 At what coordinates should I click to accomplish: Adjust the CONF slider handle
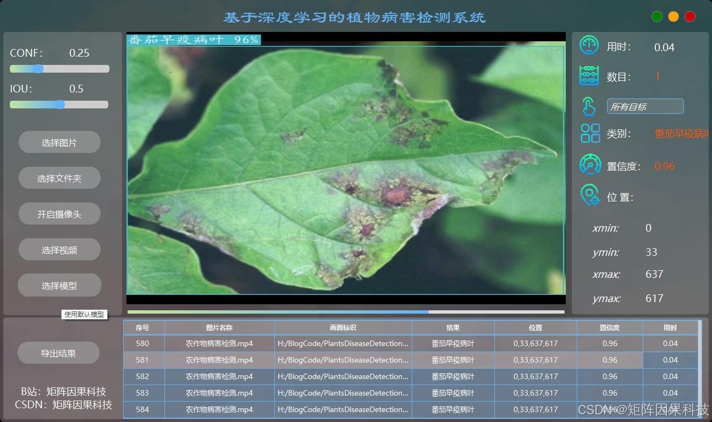(38, 69)
